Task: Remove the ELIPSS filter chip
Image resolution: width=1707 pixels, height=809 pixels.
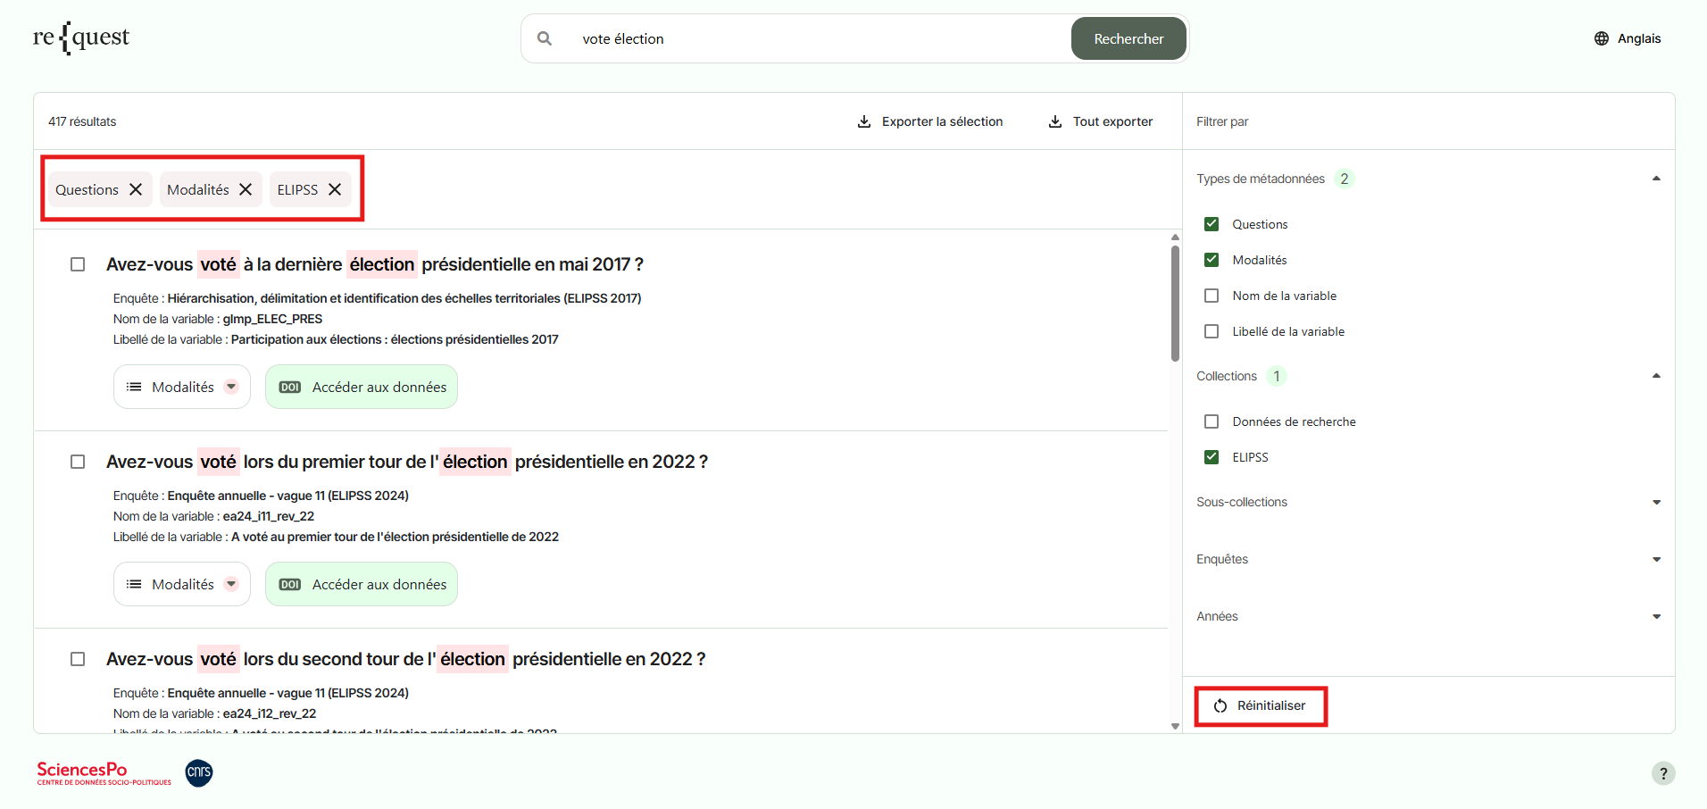Action: point(335,189)
